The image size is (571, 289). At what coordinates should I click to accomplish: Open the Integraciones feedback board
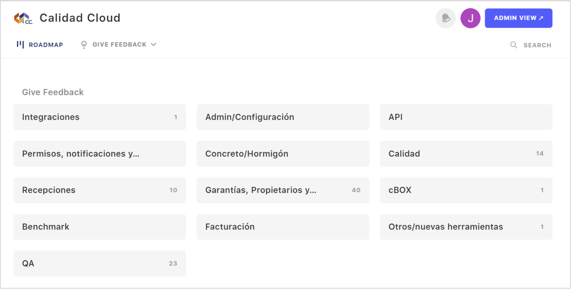point(100,117)
